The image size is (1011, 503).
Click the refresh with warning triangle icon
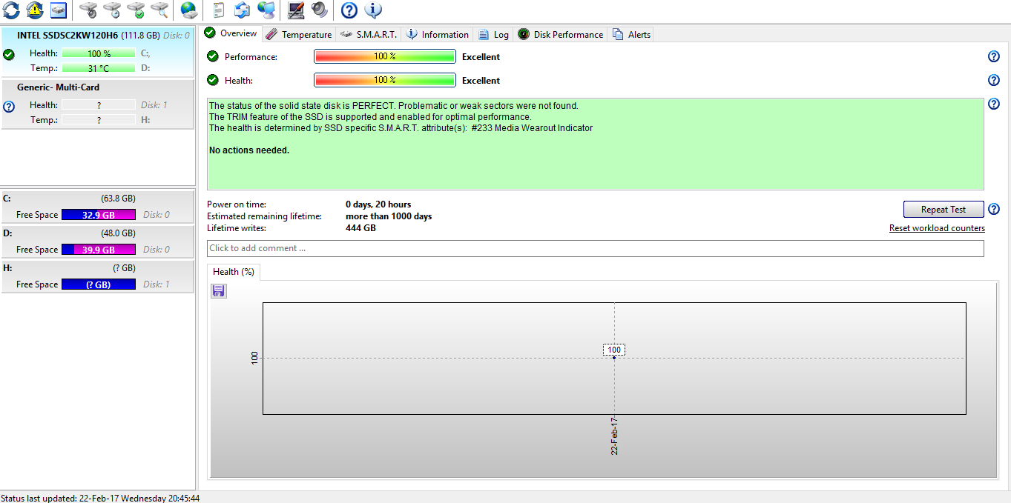coord(35,10)
